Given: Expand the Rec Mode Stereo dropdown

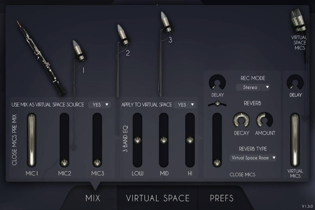Looking at the screenshot, I should tap(253, 87).
